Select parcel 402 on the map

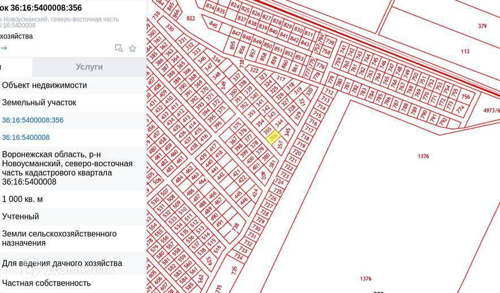pos(263,175)
